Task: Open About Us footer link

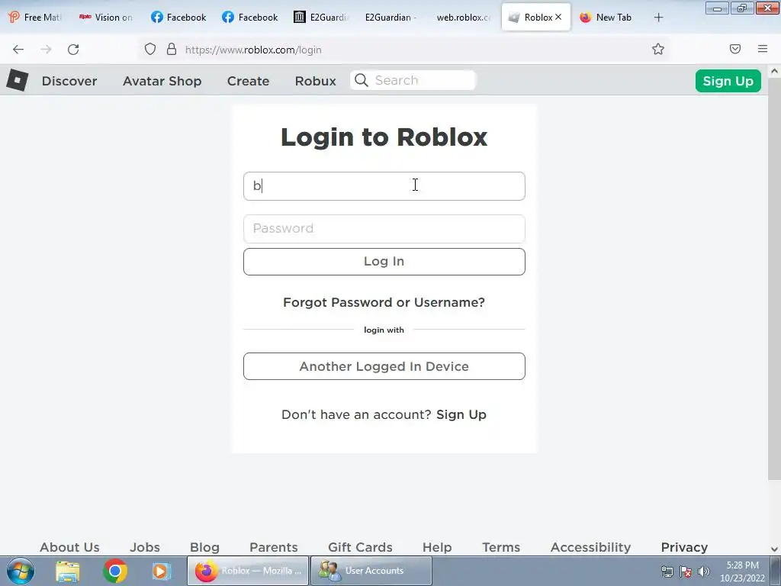Action: pyautogui.click(x=69, y=547)
